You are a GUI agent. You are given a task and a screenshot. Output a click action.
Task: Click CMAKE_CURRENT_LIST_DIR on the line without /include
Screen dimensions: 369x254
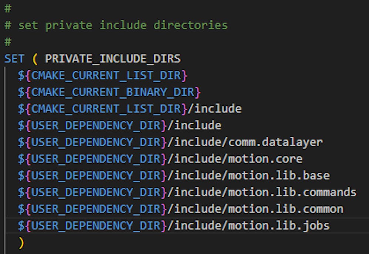(106, 75)
